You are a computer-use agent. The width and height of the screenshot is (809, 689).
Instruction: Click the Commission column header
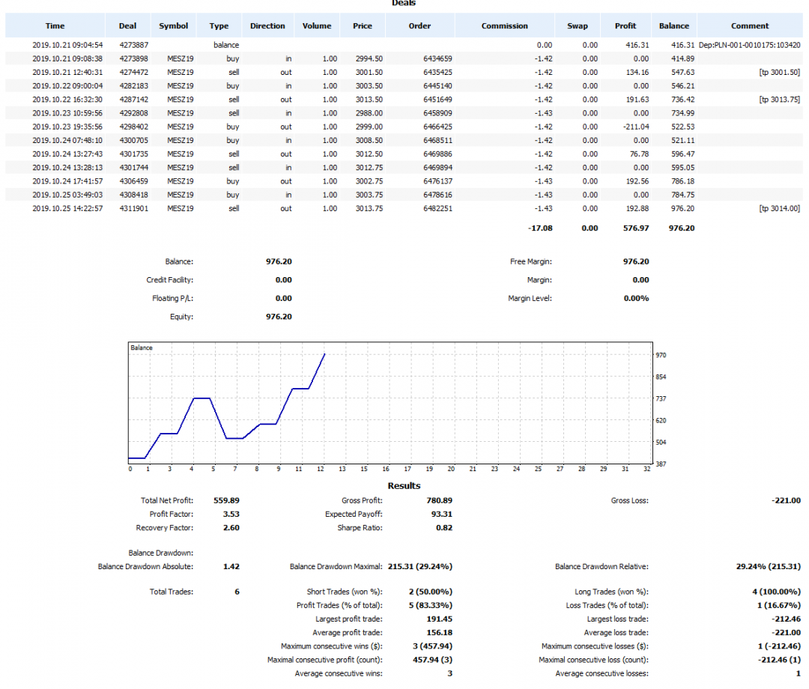504,25
